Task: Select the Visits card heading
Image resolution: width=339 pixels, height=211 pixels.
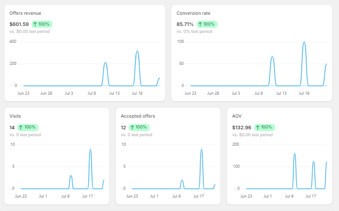Action: [x=15, y=116]
